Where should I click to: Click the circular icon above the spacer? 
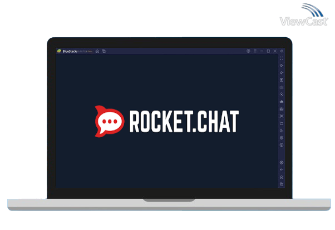click(x=282, y=145)
